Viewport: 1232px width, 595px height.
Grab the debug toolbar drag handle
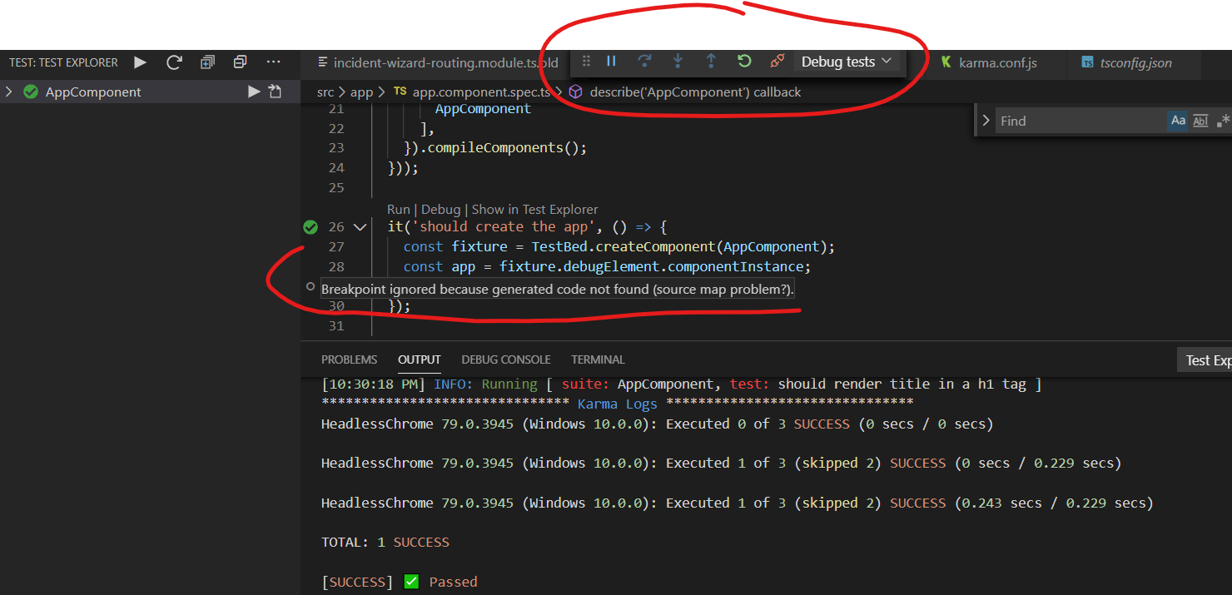point(586,62)
